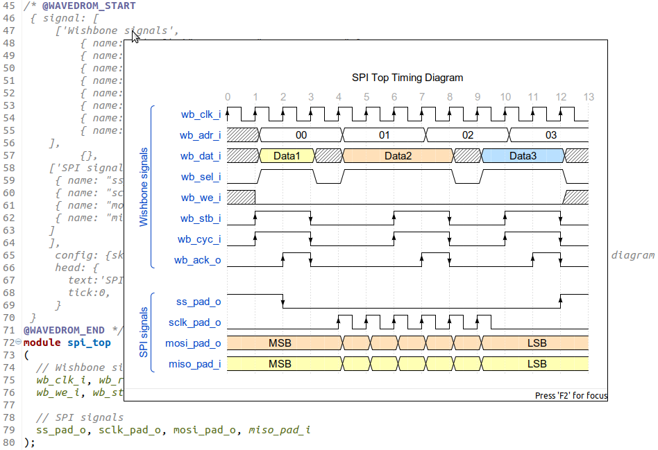658x450 pixels.
Task: Click the Data1 yellow cell on wb_dat_i
Action: tap(286, 156)
